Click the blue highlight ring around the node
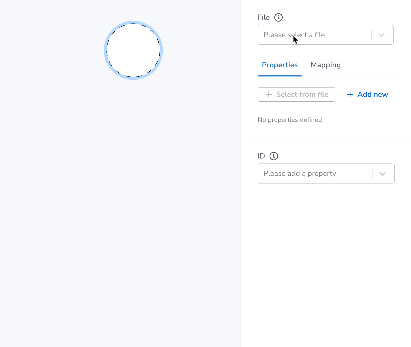Screen dimensions: 411x347 coord(133,22)
